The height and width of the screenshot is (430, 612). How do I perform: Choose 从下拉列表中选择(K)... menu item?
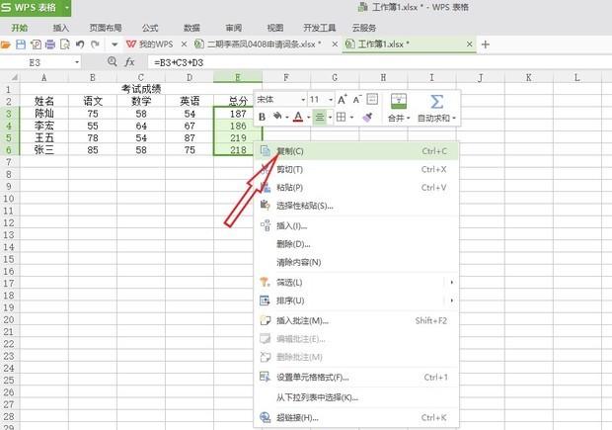pyautogui.click(x=356, y=397)
